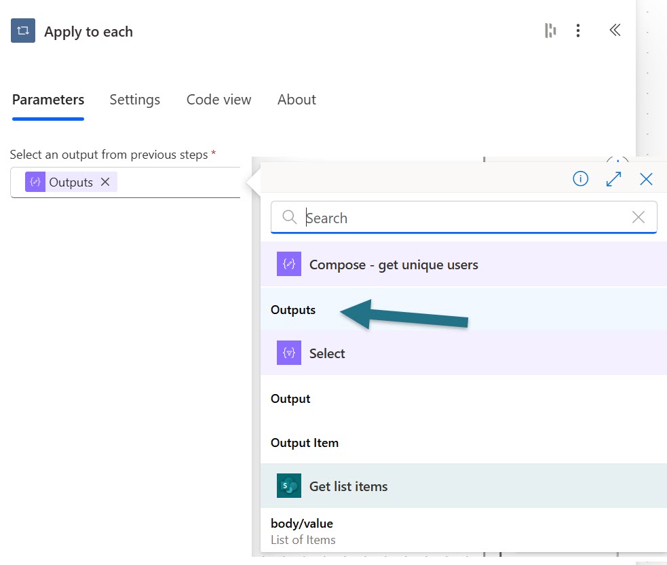Open the Settings tab
Viewport: 667px width, 565px height.
134,100
